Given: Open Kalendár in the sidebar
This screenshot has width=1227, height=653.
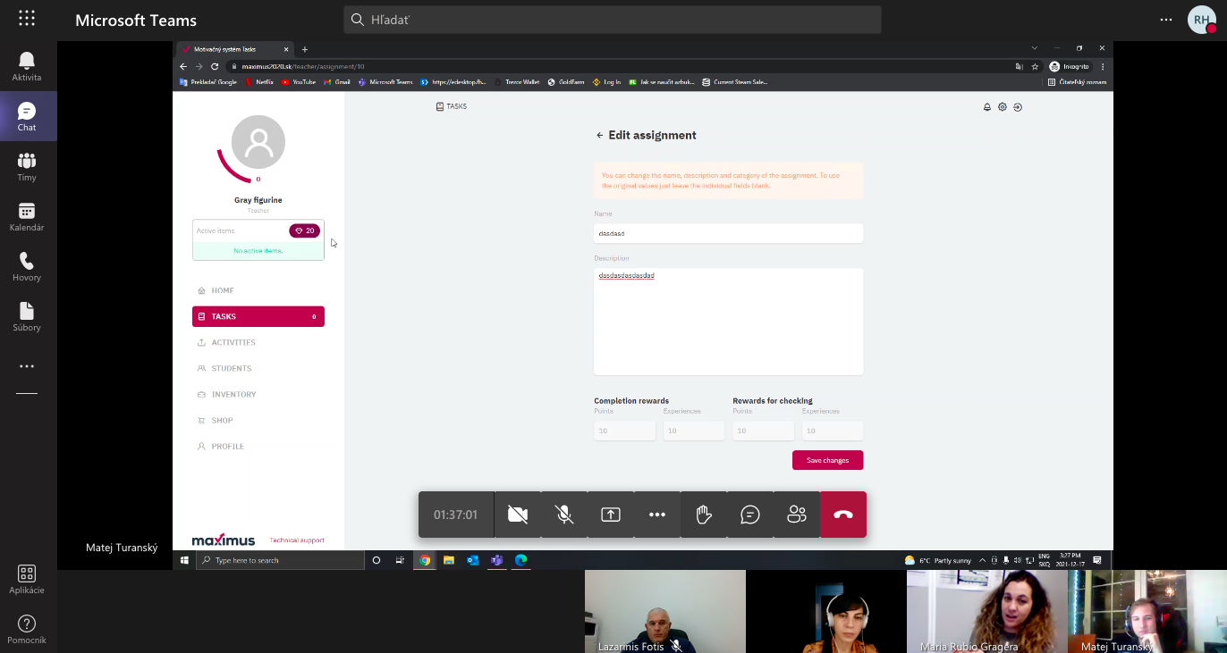Looking at the screenshot, I should point(27,216).
